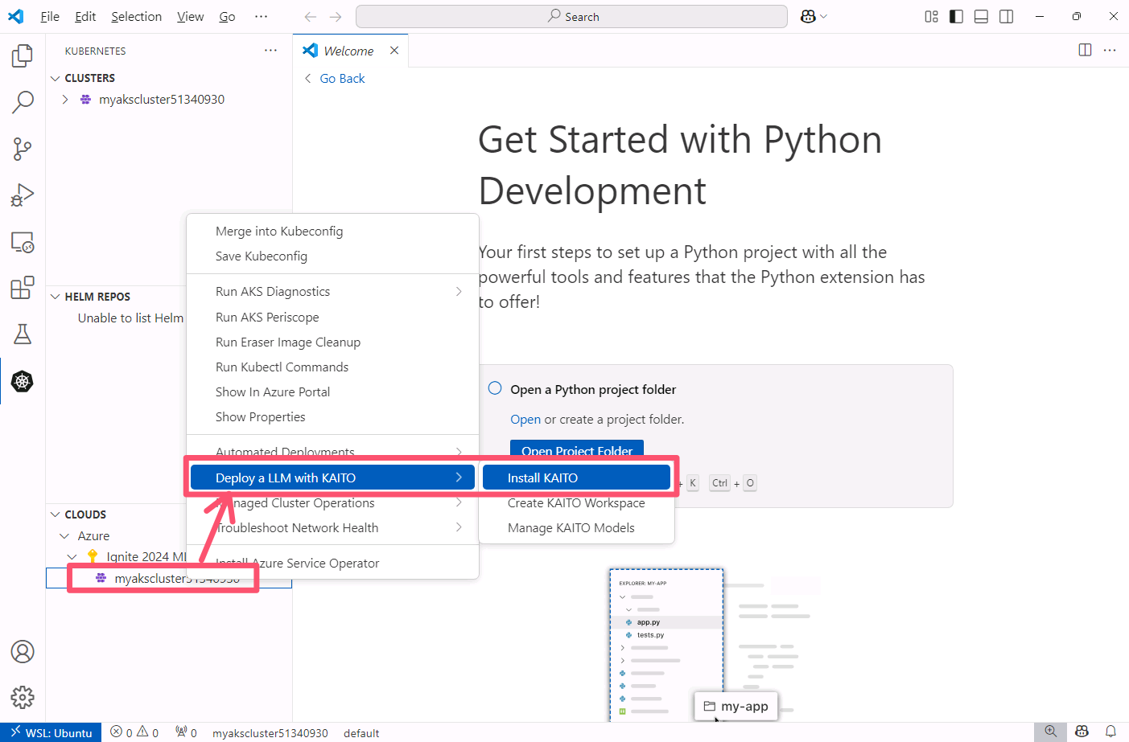This screenshot has width=1129, height=742.
Task: Toggle the primary side bar layout button
Action: click(x=956, y=17)
